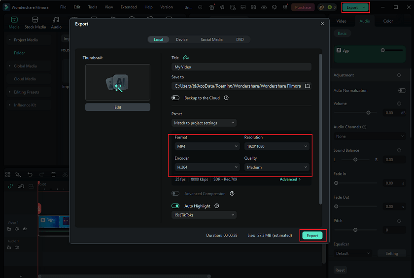Click the redo arrow in timeline toolbar
Screen dimensions: 414x278
pos(41,174)
